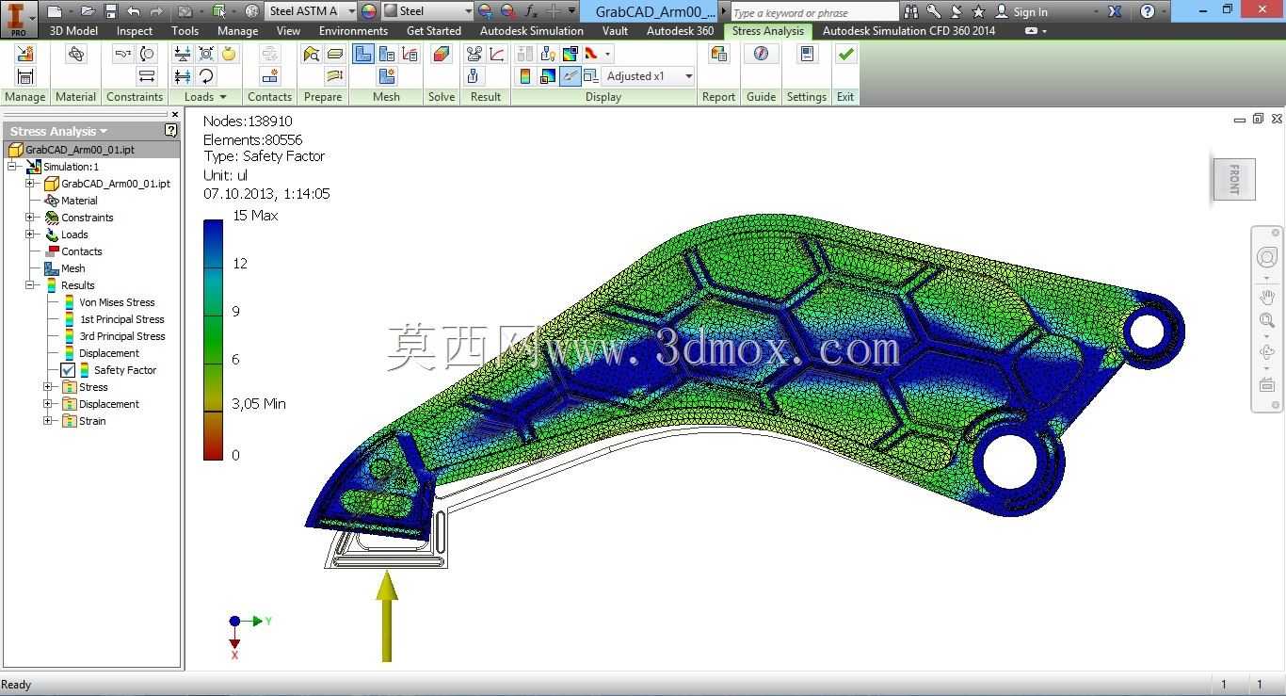Open Autodesk Simulation CFD 360 2014 tab
Viewport: 1286px width, 696px height.
click(908, 31)
